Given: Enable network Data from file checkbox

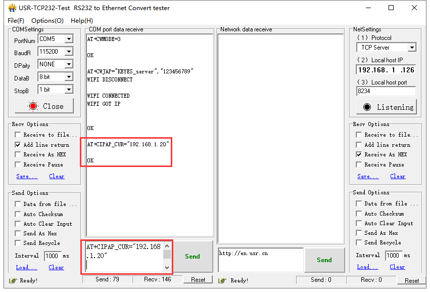Looking at the screenshot, I should [x=359, y=203].
